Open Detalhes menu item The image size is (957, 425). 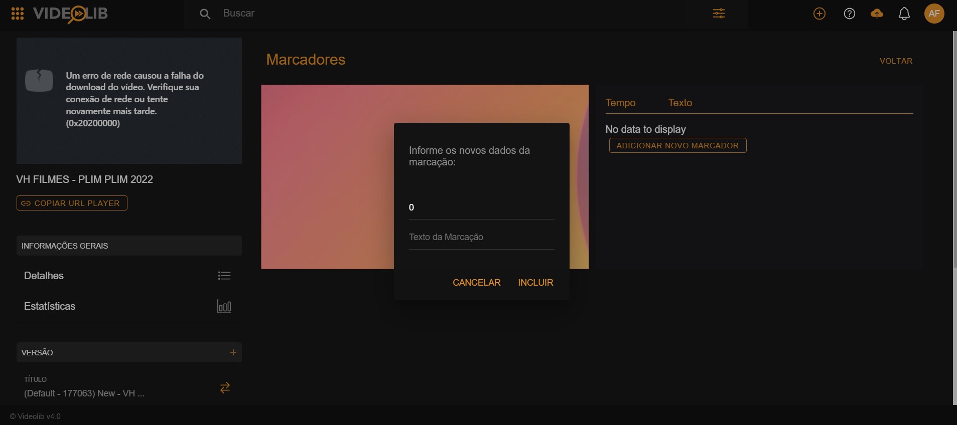coord(129,276)
